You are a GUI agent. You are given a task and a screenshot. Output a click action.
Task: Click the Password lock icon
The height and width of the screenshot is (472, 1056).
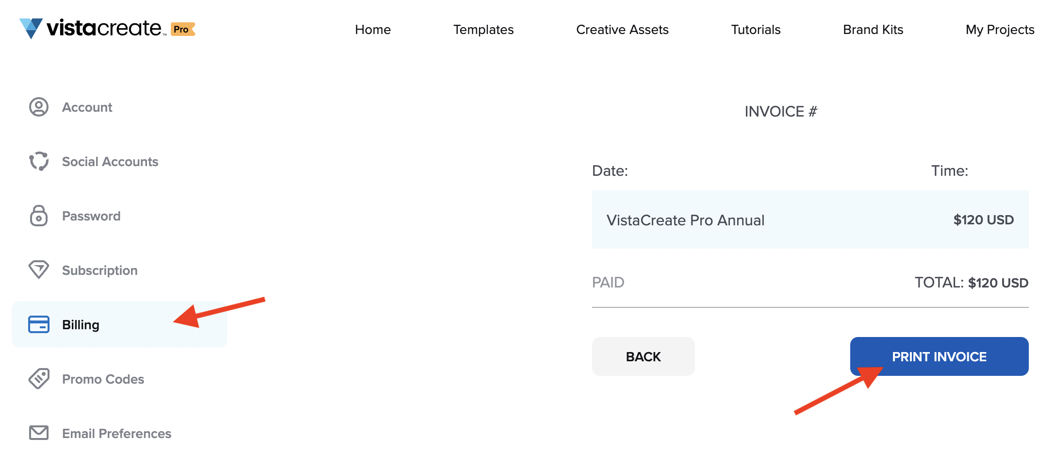[x=39, y=216]
